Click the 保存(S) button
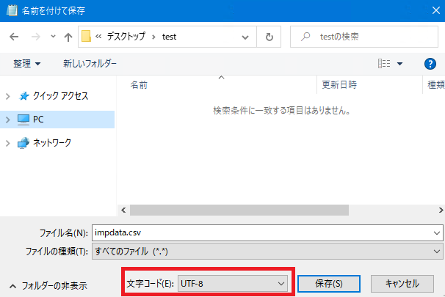Image resolution: width=445 pixels, height=297 pixels. [329, 283]
